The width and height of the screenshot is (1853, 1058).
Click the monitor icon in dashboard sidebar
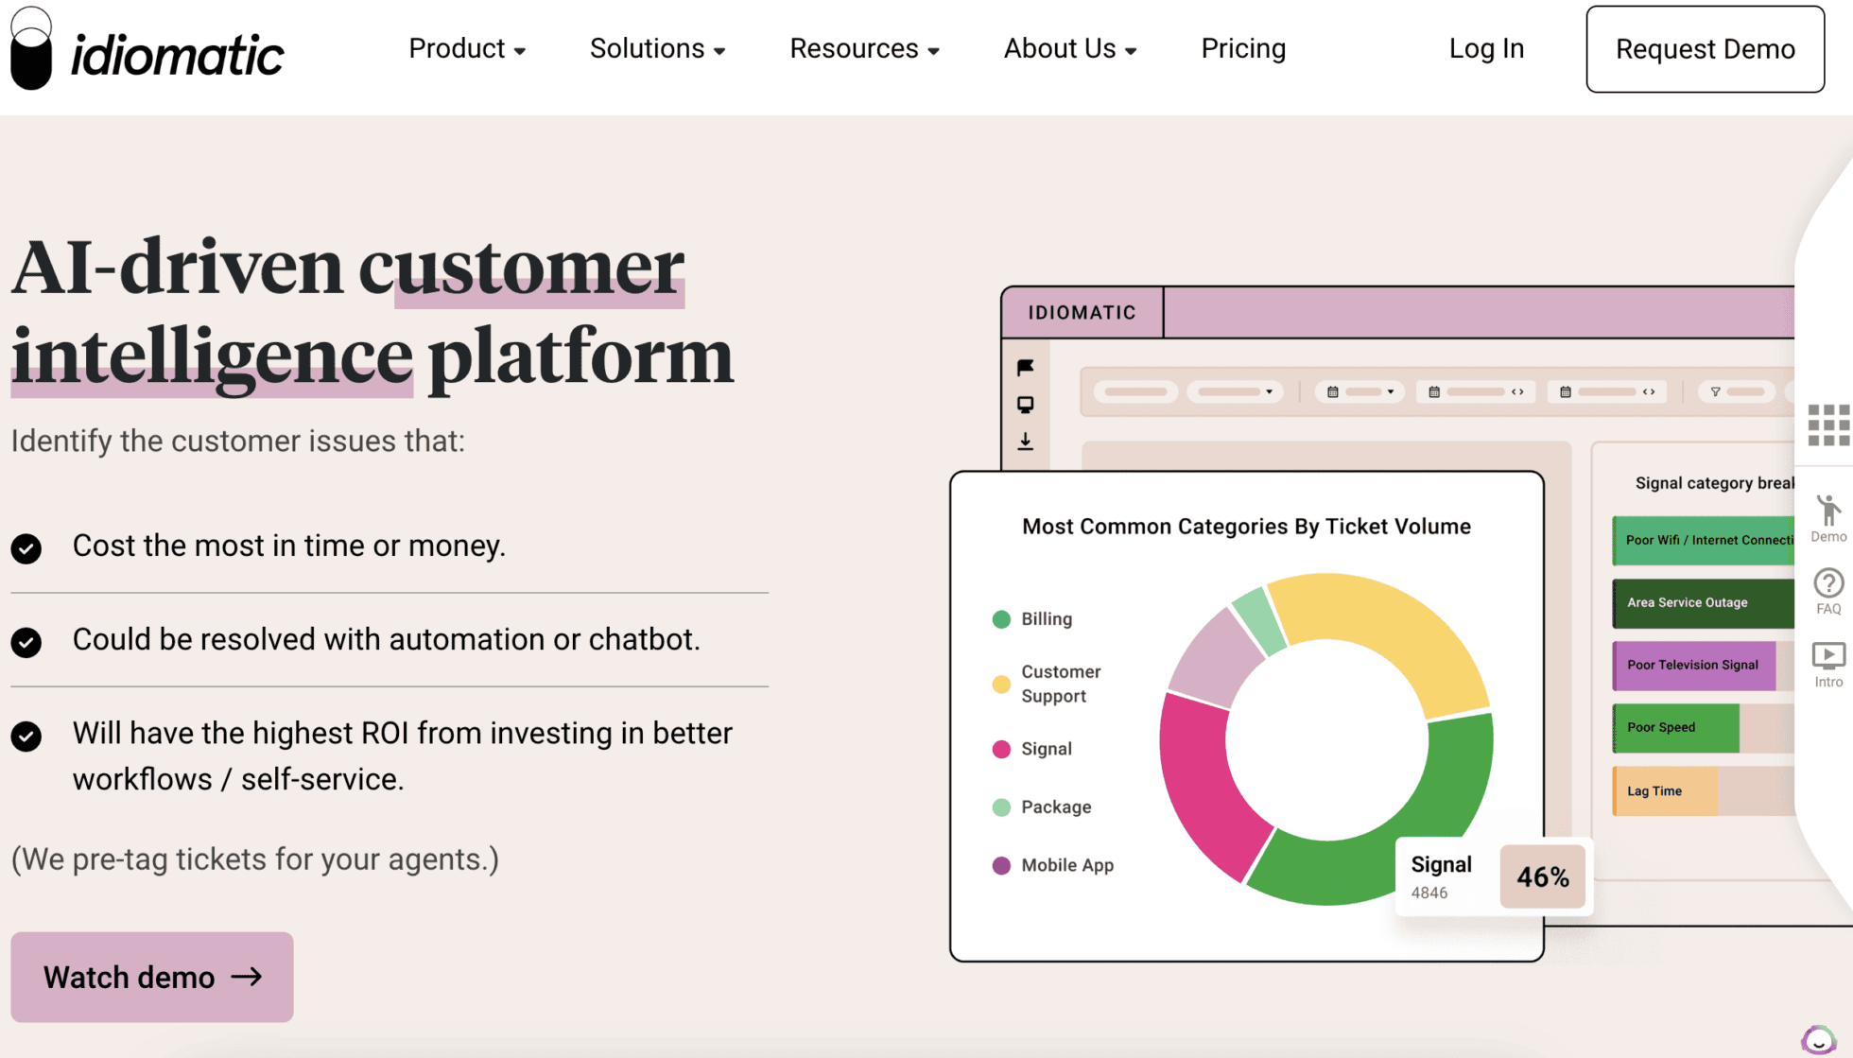[1026, 405]
